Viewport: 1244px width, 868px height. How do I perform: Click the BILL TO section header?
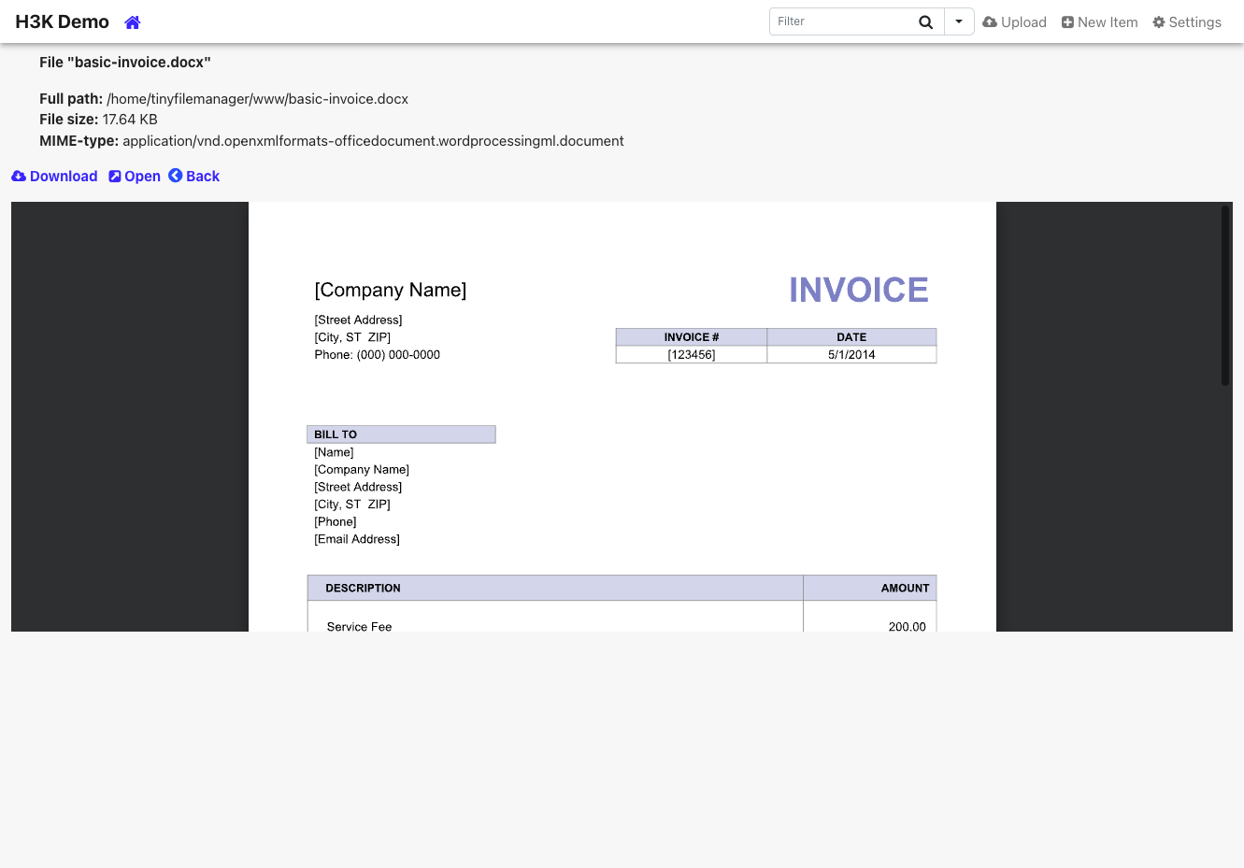401,434
